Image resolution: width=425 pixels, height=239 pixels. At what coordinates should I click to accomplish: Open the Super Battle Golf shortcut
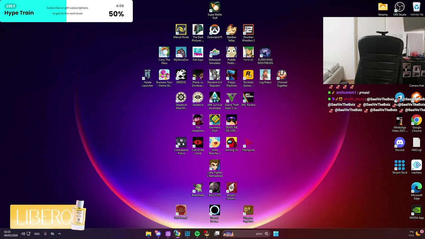214,10
